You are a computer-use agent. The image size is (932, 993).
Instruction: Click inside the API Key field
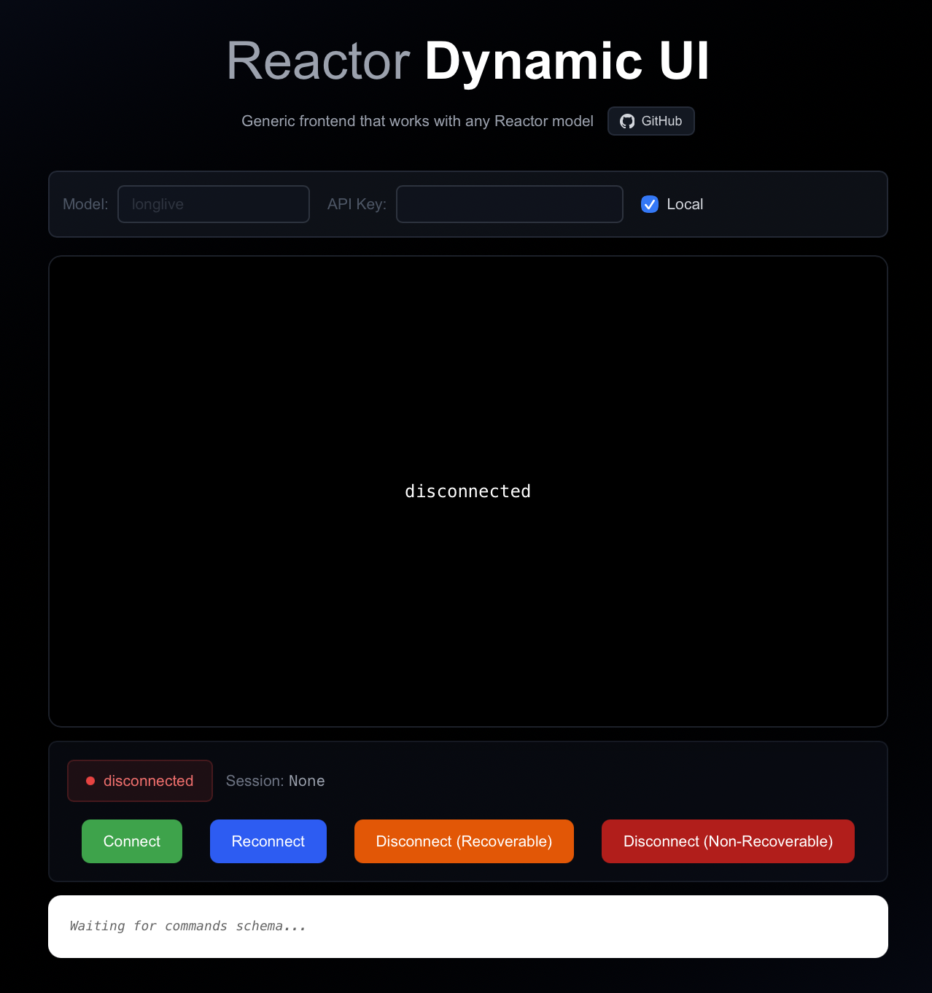509,204
